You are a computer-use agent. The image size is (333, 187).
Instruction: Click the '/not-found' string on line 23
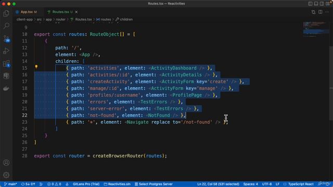(197, 122)
